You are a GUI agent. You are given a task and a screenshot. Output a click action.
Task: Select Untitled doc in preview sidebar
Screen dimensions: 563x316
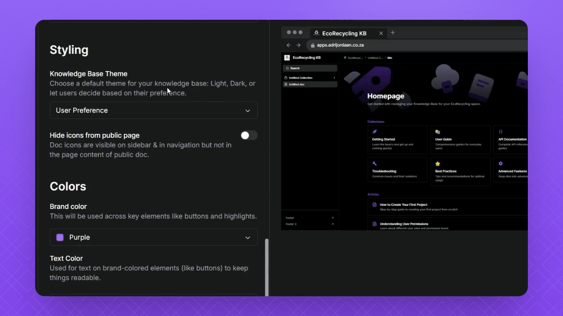tap(310, 84)
